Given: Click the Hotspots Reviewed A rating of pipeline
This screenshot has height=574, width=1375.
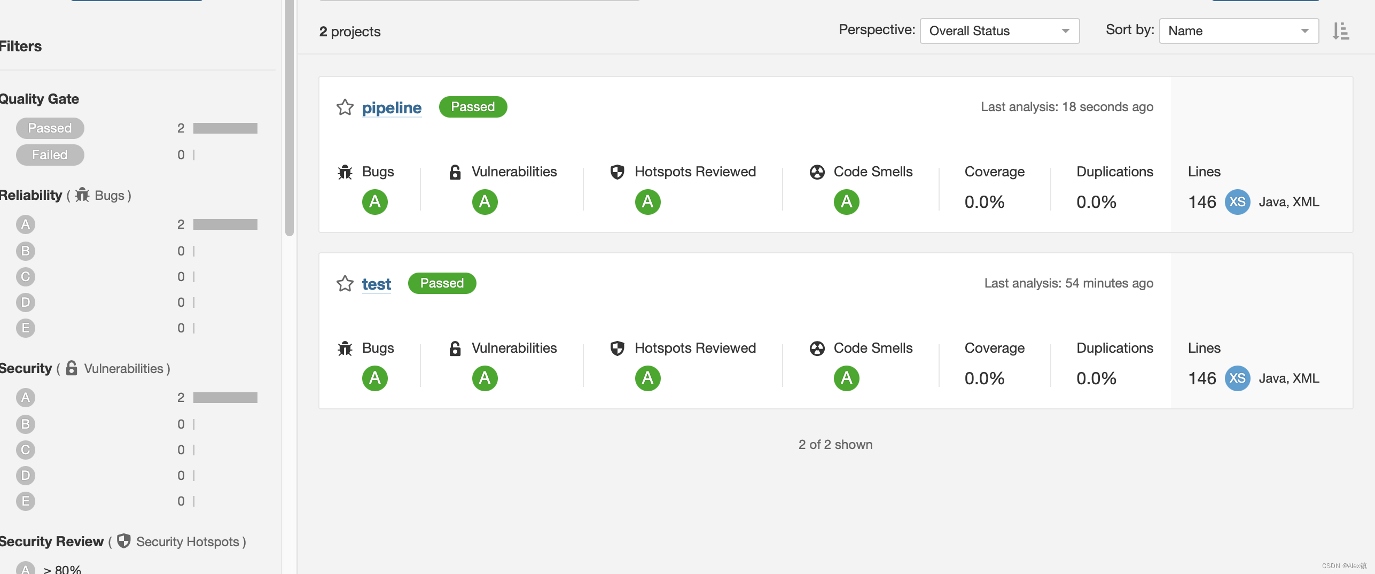Looking at the screenshot, I should pos(647,202).
